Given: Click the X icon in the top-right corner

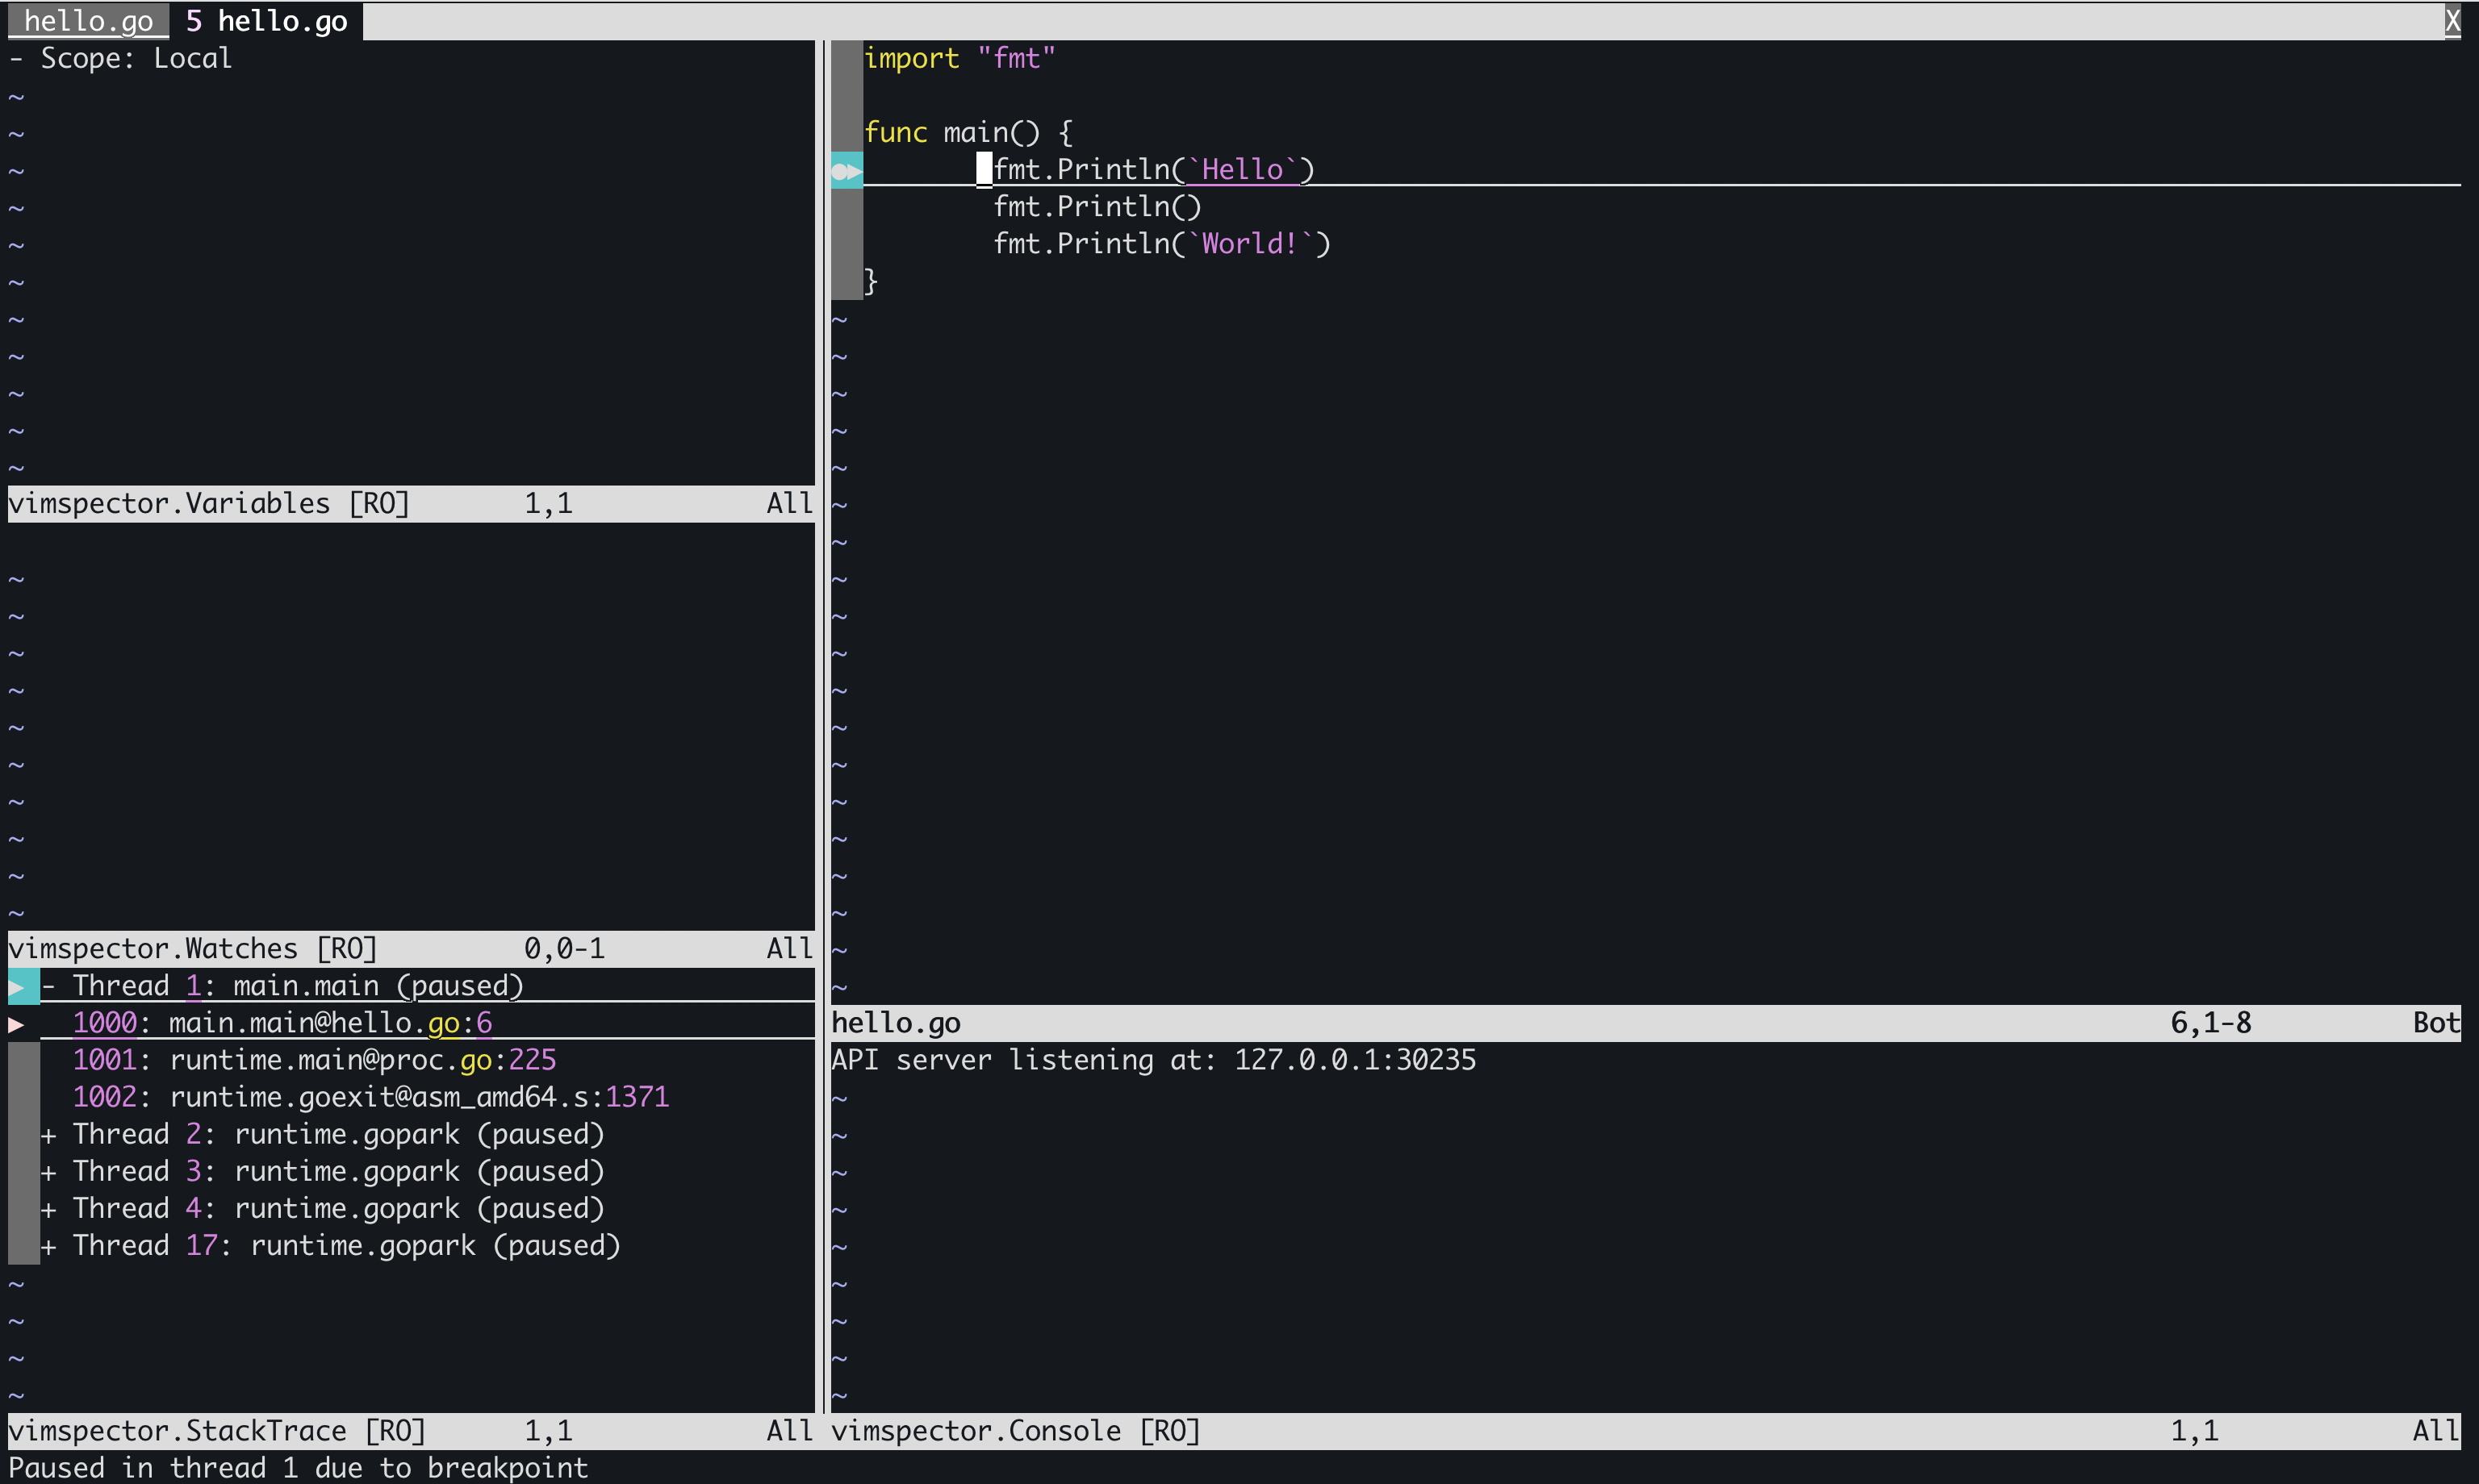Looking at the screenshot, I should pos(2454,20).
